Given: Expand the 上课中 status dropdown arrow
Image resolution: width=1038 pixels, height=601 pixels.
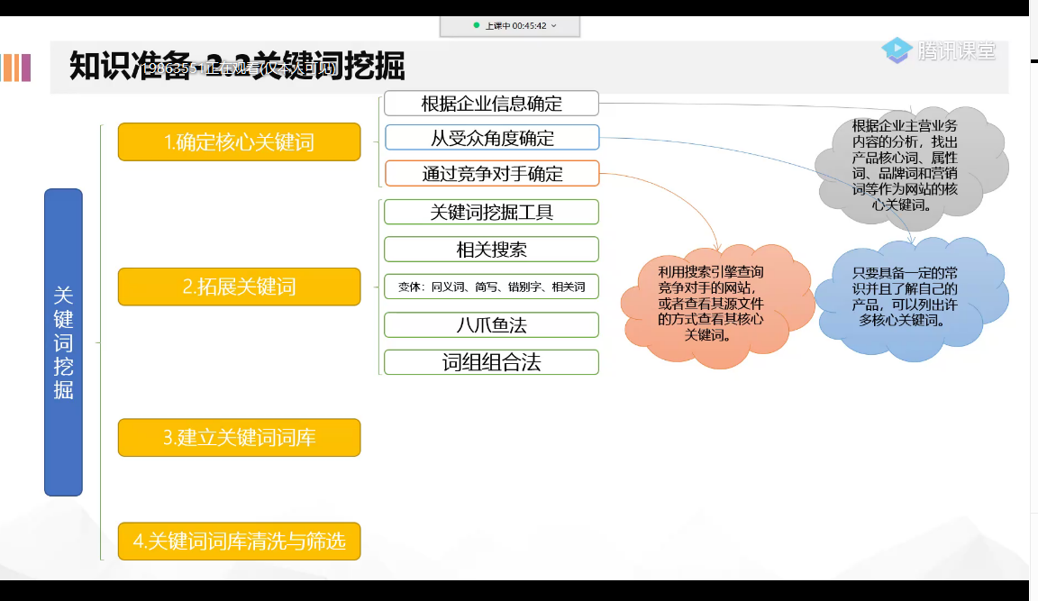Looking at the screenshot, I should [x=554, y=26].
